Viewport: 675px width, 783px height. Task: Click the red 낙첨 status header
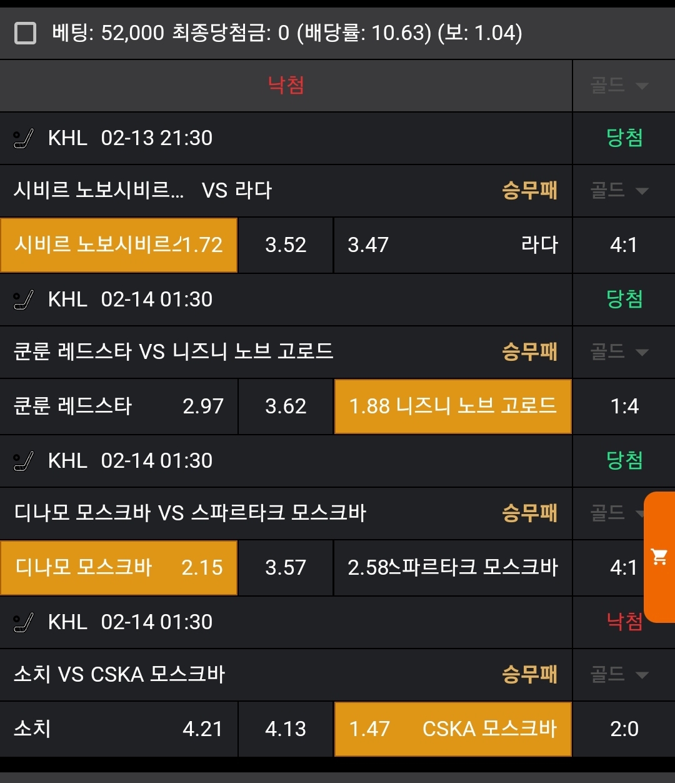coord(286,85)
